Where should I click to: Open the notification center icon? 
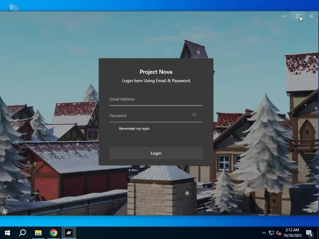pos(309,233)
